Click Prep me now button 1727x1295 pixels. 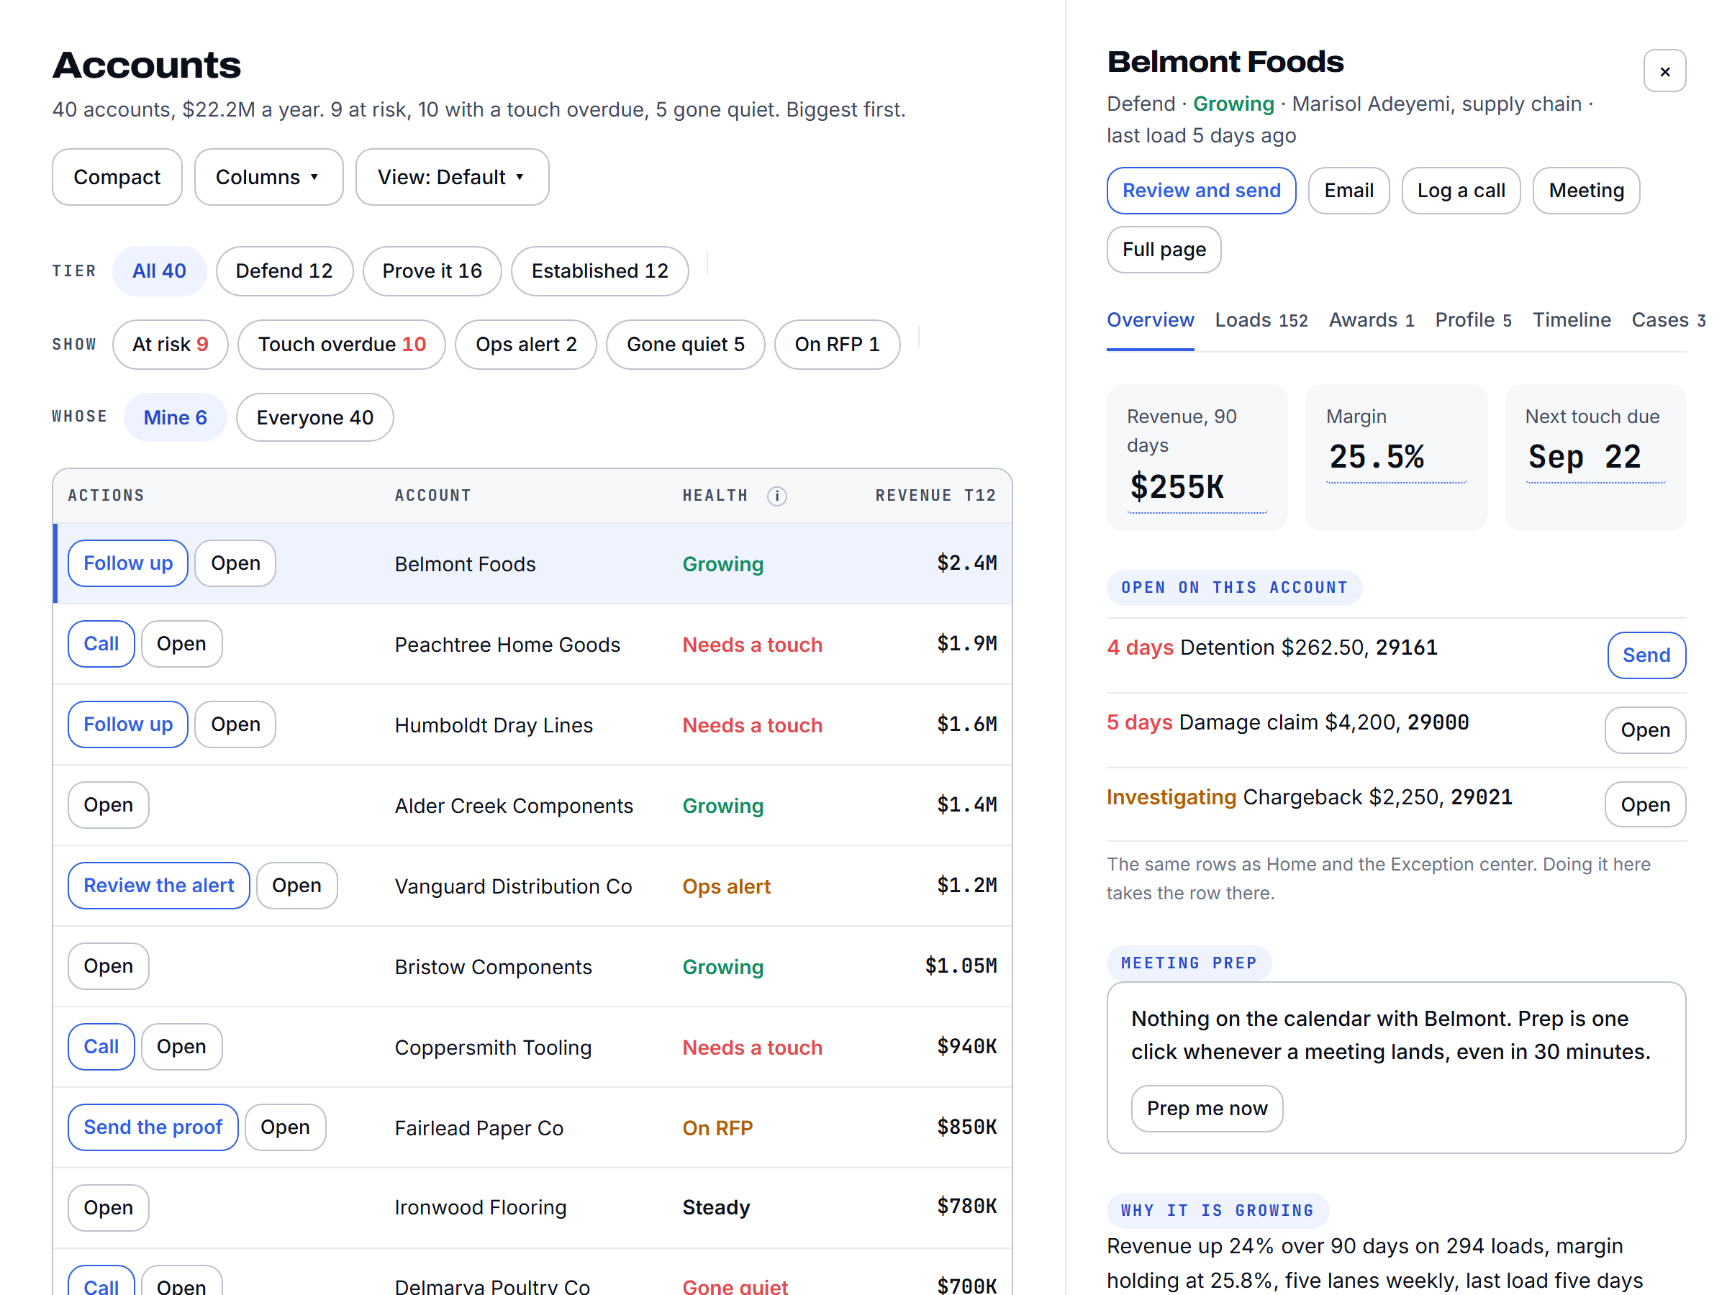[x=1207, y=1109]
